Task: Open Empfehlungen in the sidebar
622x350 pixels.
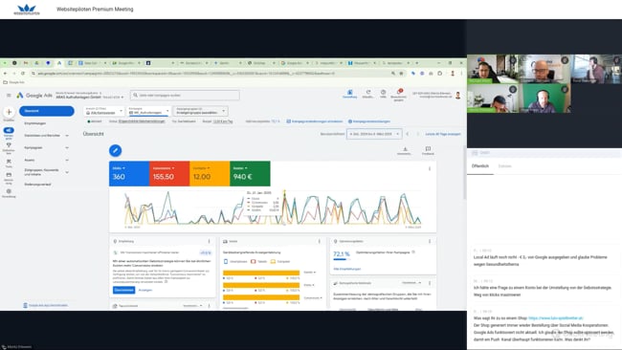Action: pyautogui.click(x=34, y=123)
